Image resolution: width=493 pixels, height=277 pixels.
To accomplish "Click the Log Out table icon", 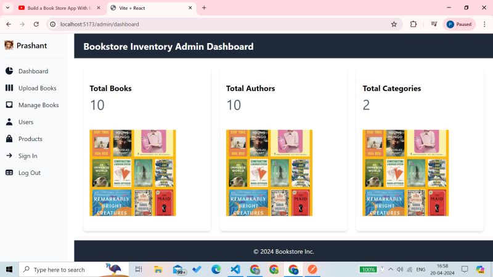I will (9, 172).
